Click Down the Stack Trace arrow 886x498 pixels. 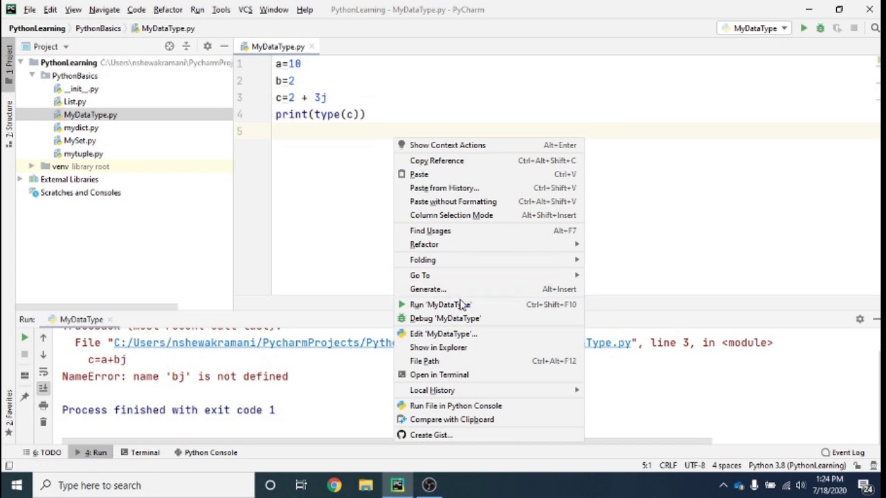[x=43, y=354]
